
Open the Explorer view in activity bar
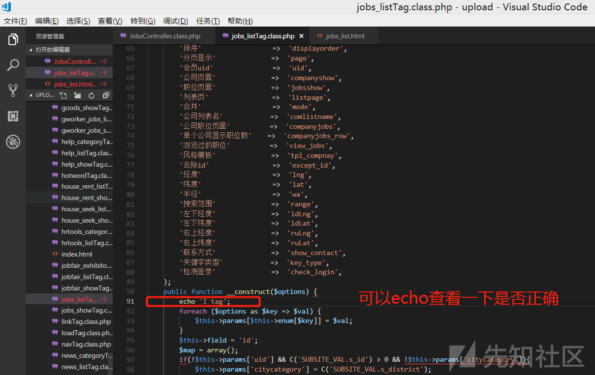coord(13,39)
